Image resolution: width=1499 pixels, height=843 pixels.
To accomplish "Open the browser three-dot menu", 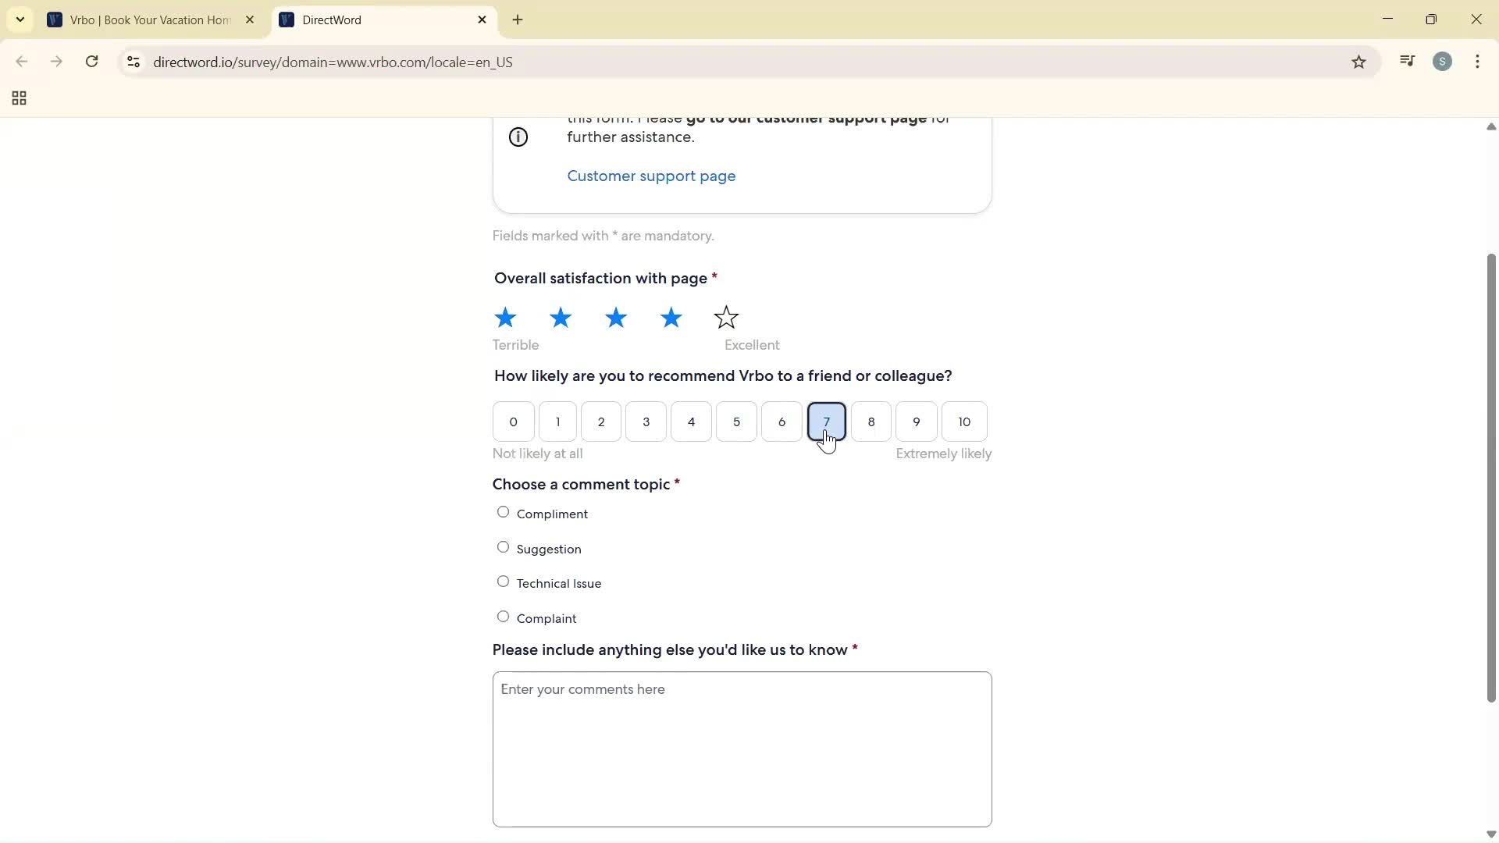I will pos(1478,62).
